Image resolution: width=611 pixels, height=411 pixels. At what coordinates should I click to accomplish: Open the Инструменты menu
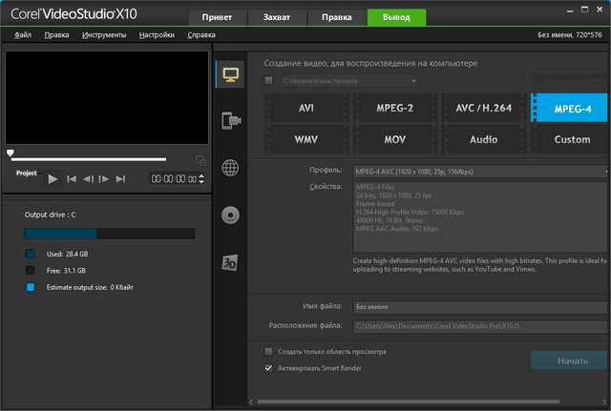click(104, 34)
